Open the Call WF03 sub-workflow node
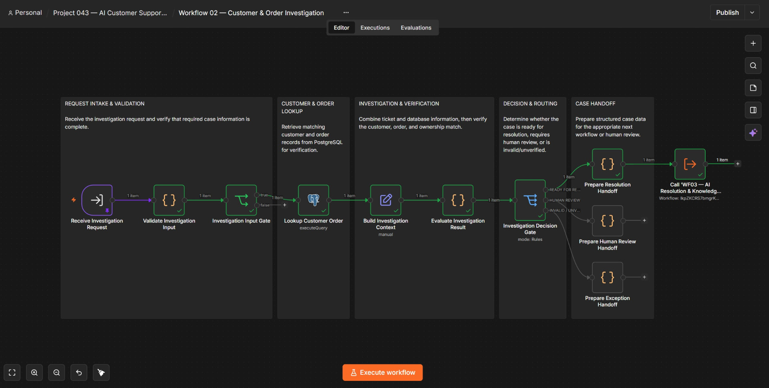The image size is (769, 388). [690, 164]
